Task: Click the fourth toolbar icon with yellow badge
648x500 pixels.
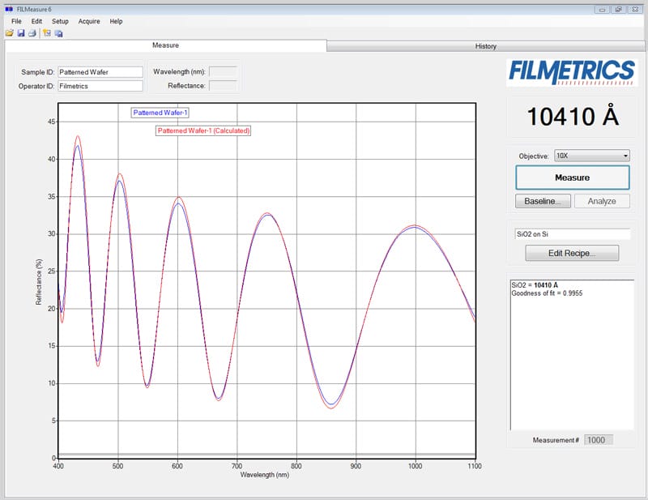Action: coord(47,33)
